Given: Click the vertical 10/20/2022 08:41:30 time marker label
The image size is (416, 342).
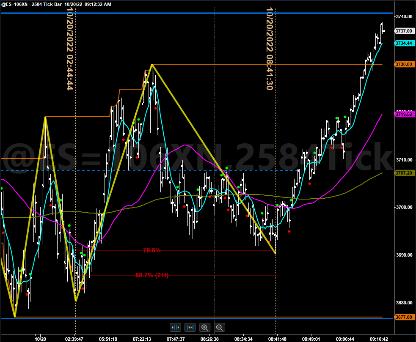Looking at the screenshot, I should (x=270, y=49).
